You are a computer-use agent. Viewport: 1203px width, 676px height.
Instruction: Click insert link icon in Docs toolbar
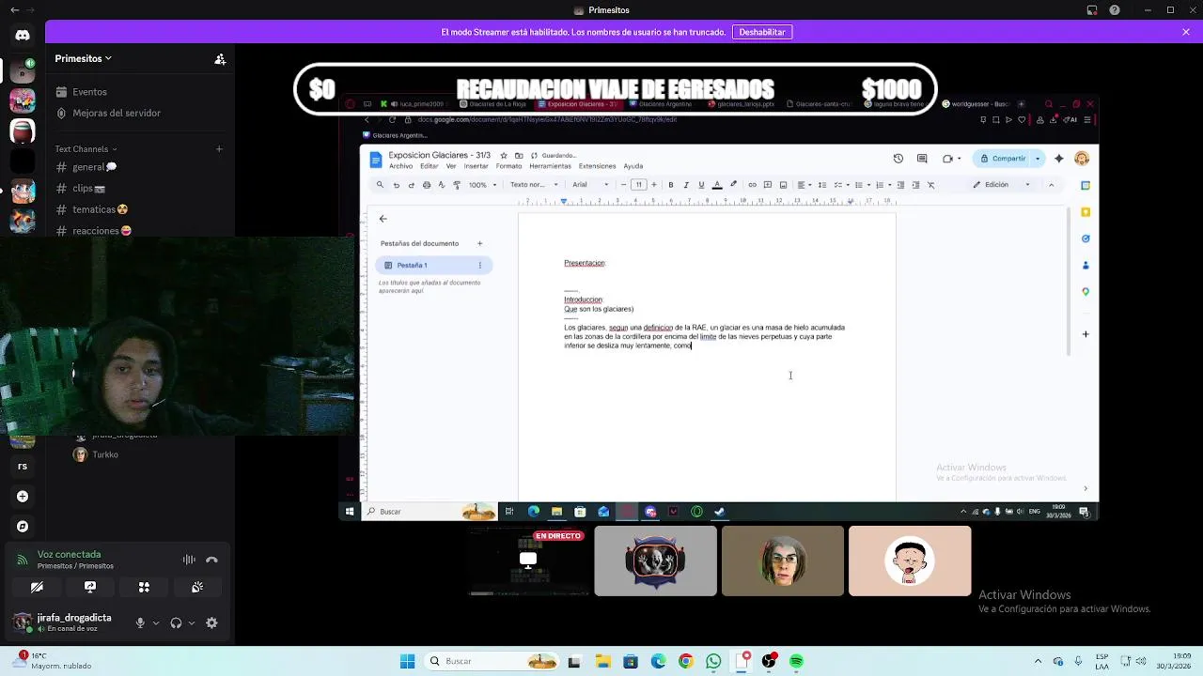752,185
